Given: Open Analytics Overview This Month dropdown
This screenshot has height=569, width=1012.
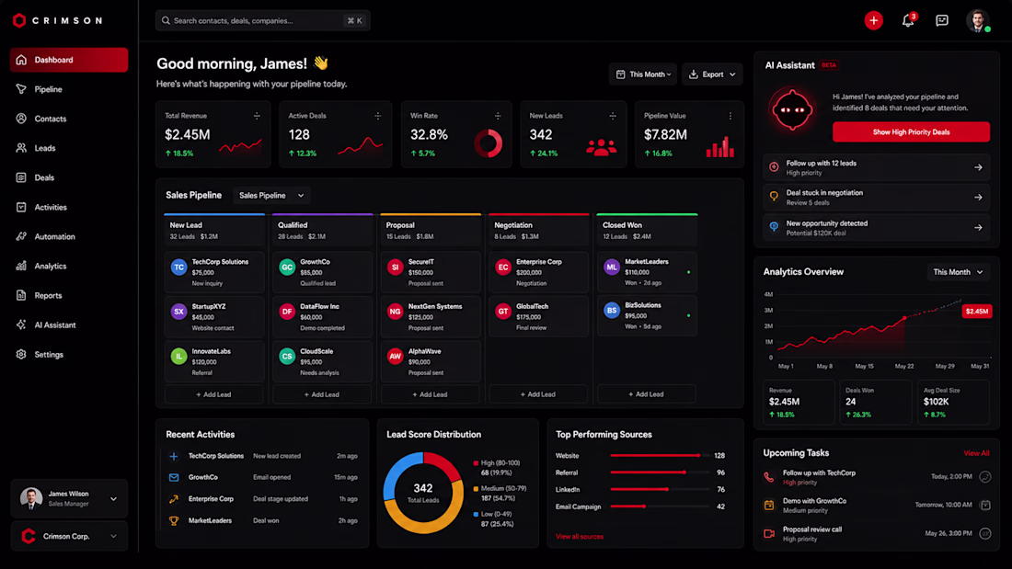Looking at the screenshot, I should [x=958, y=272].
